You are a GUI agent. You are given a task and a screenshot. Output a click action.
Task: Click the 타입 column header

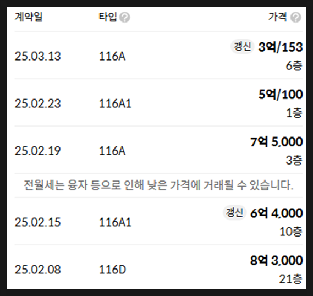click(x=108, y=17)
